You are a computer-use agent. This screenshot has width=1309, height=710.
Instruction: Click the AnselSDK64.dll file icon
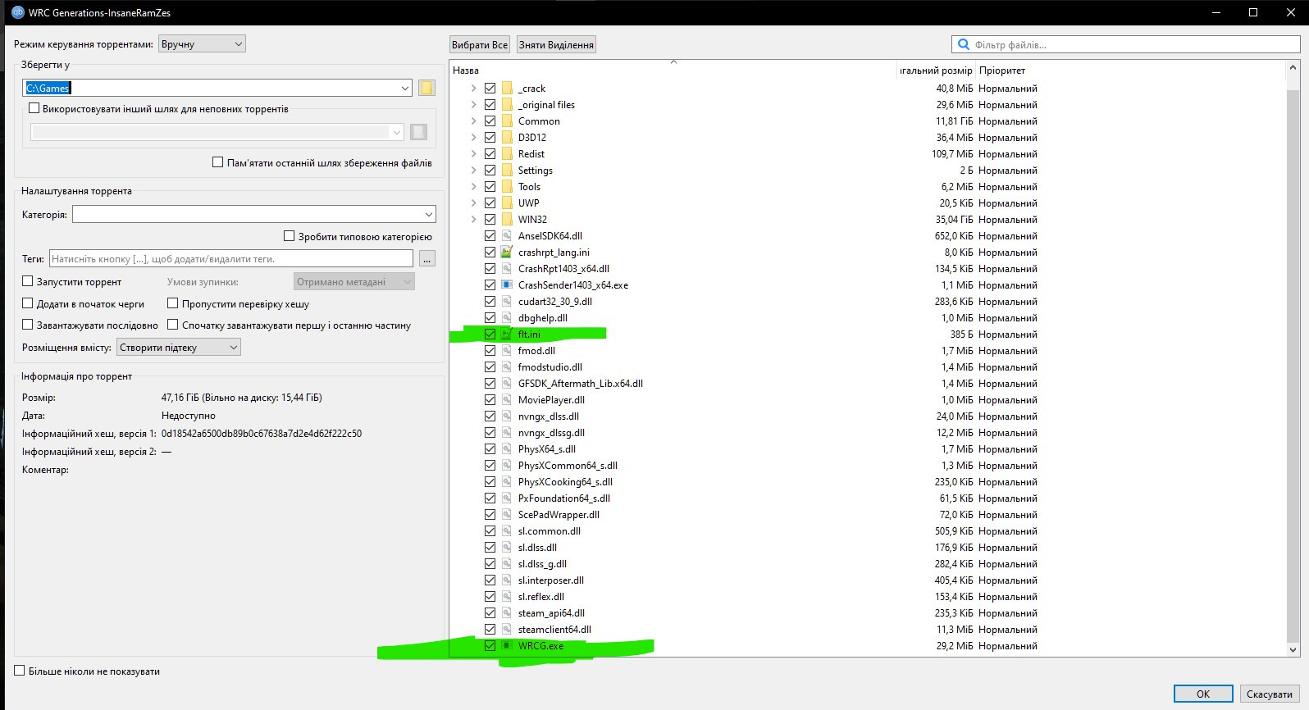pos(507,236)
